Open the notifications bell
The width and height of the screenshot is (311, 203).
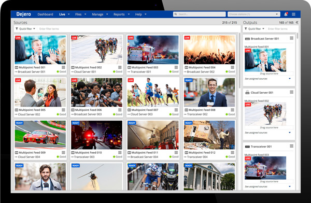[x=286, y=14]
